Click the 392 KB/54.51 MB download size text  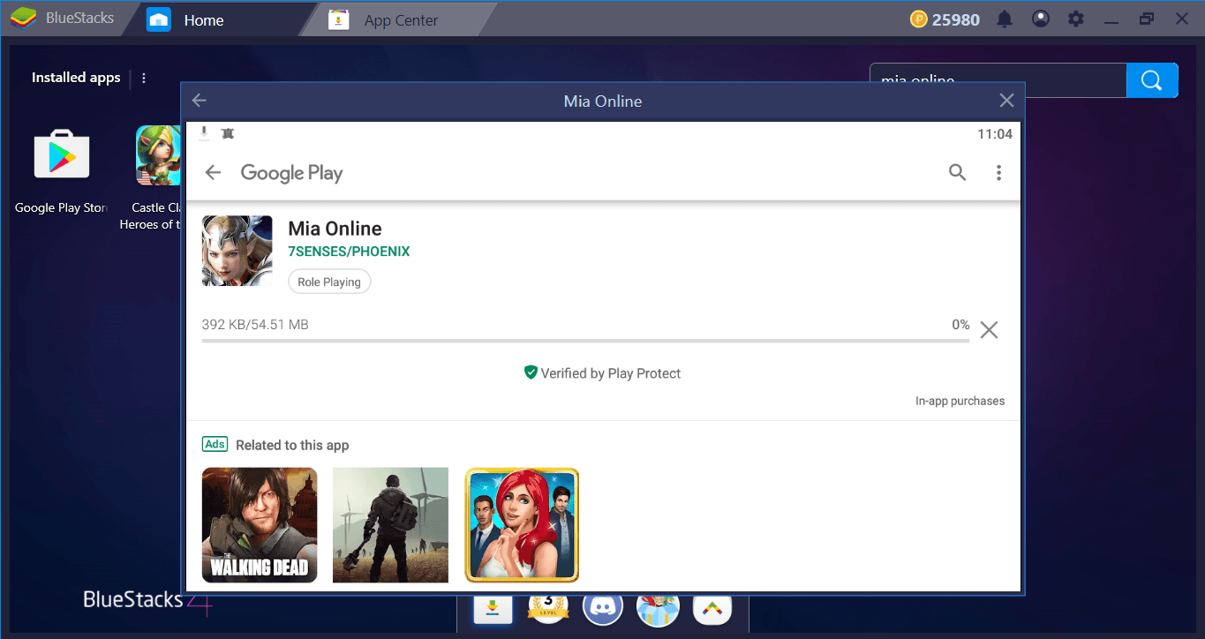pos(255,325)
